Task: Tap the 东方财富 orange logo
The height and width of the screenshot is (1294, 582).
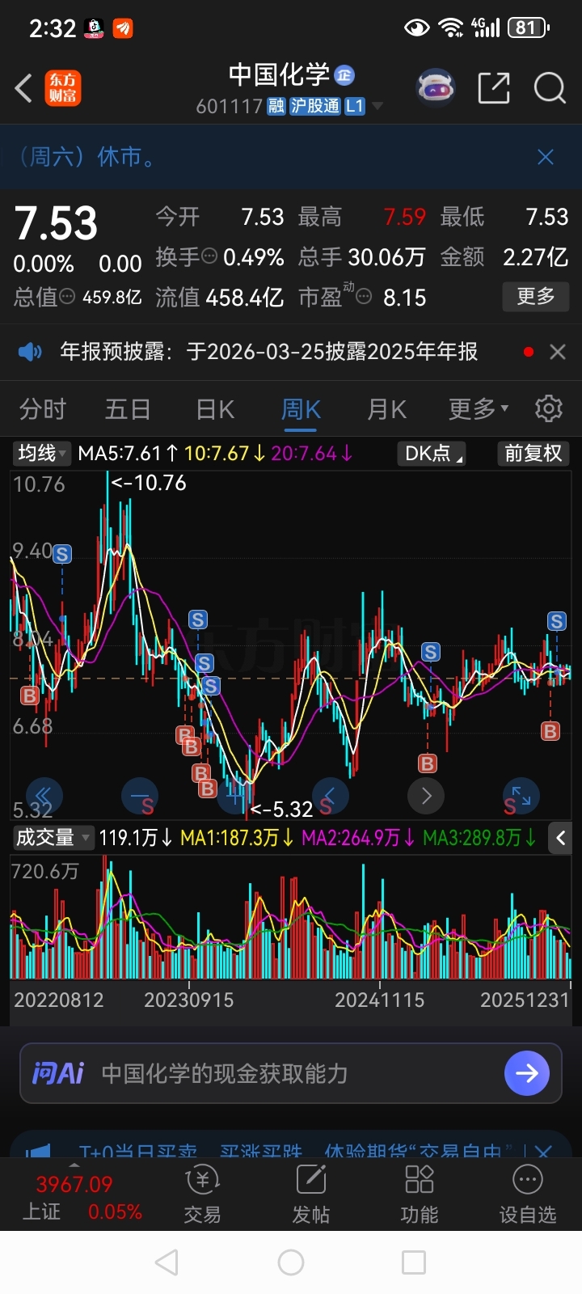Action: [62, 88]
